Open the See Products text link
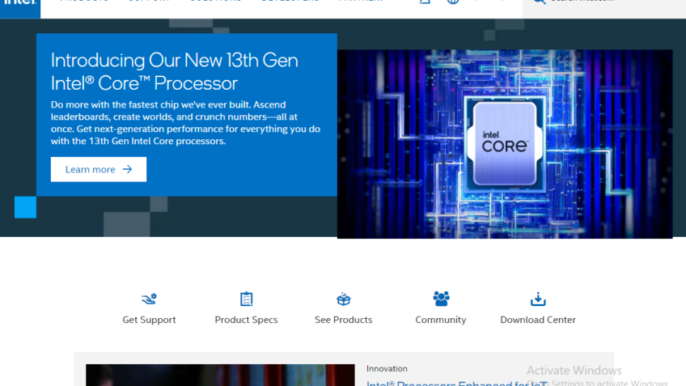This screenshot has height=386, width=686. tap(344, 320)
